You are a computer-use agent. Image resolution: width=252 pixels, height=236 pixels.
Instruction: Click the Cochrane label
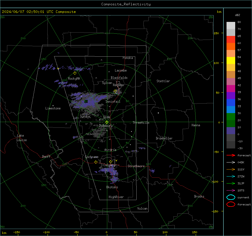point(92,157)
